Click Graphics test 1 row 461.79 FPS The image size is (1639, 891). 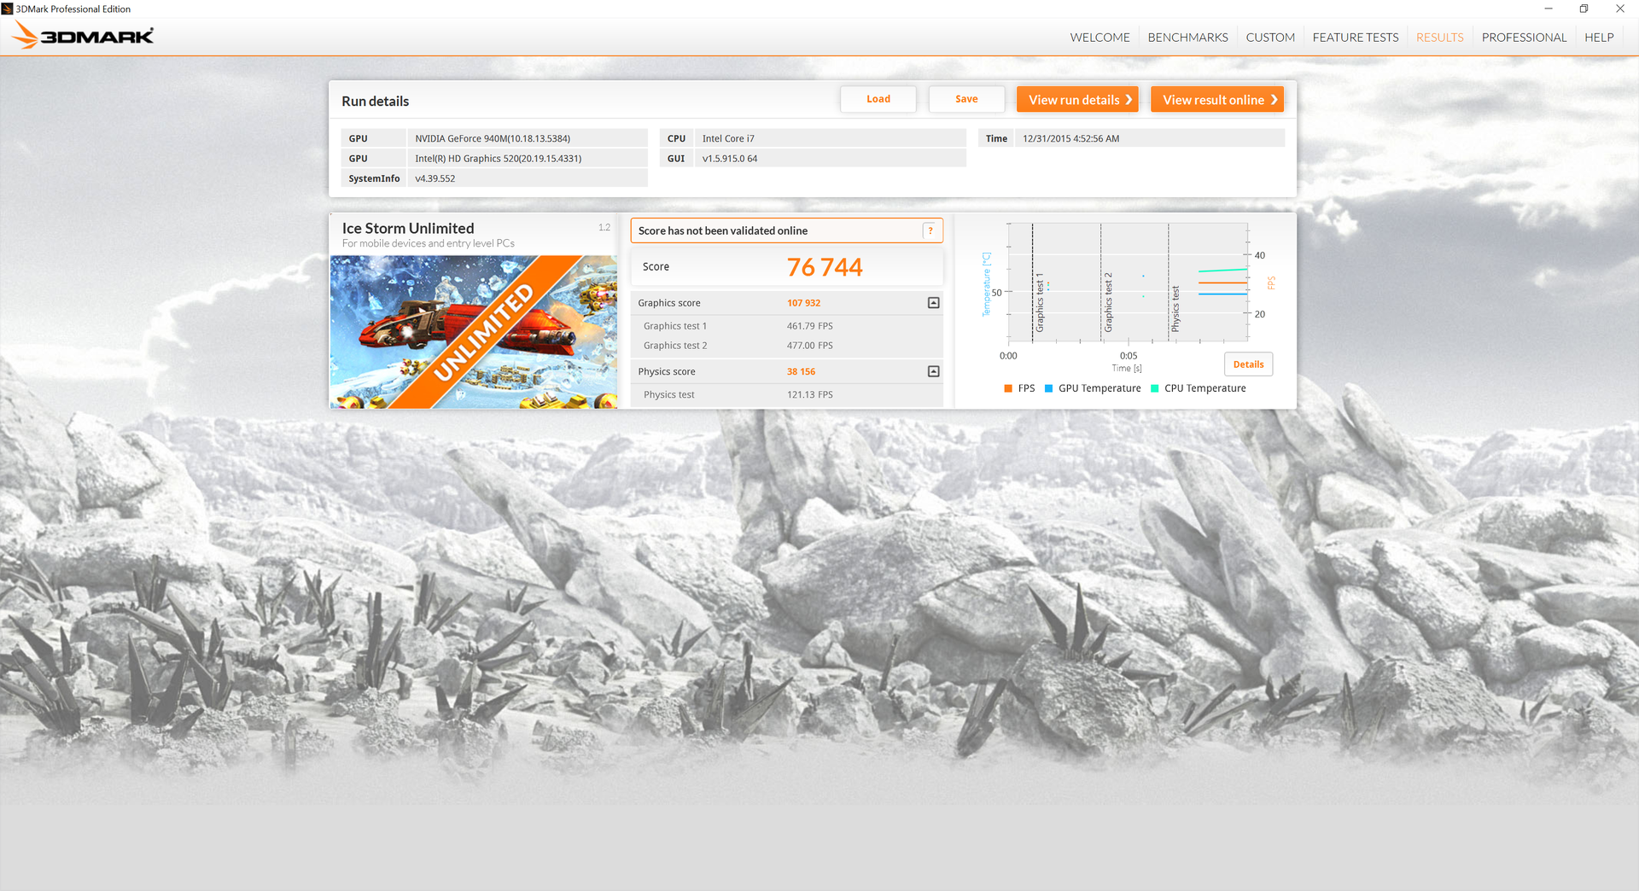(787, 326)
